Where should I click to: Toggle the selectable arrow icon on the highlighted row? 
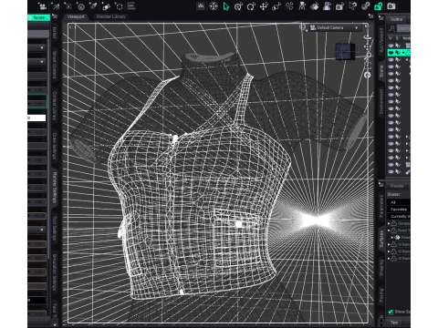(398, 53)
